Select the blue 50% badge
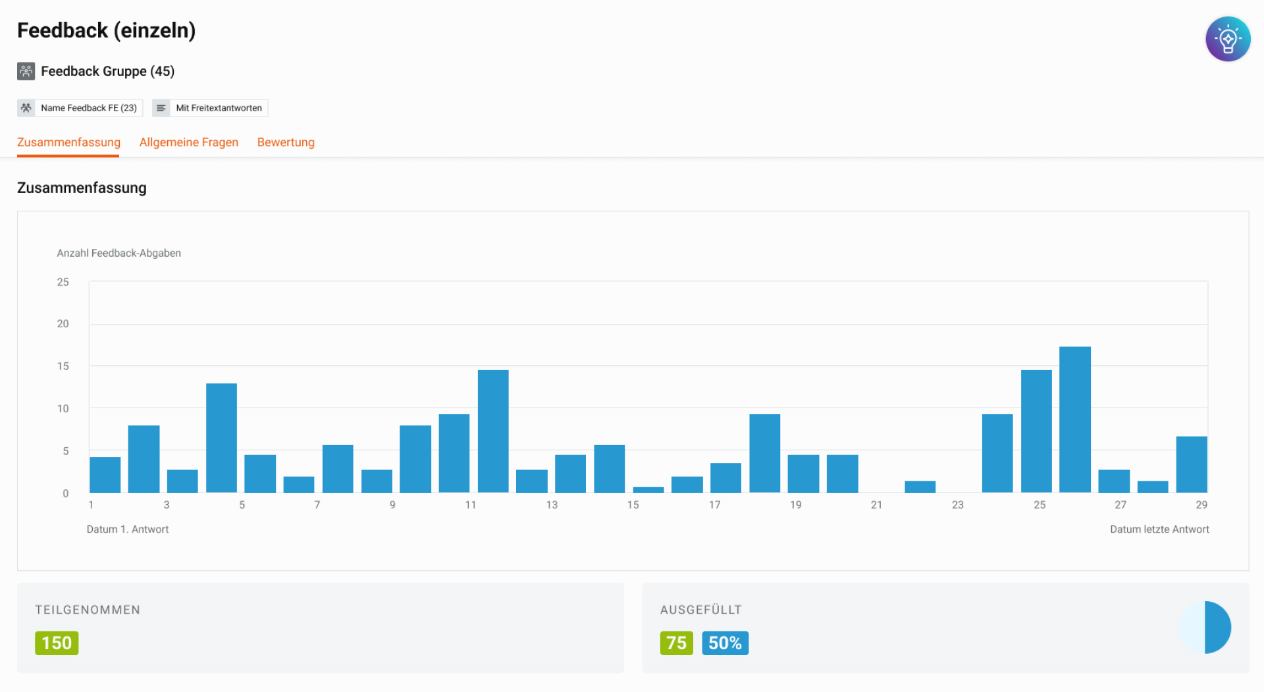Screen dimensions: 1264x692 pos(725,643)
